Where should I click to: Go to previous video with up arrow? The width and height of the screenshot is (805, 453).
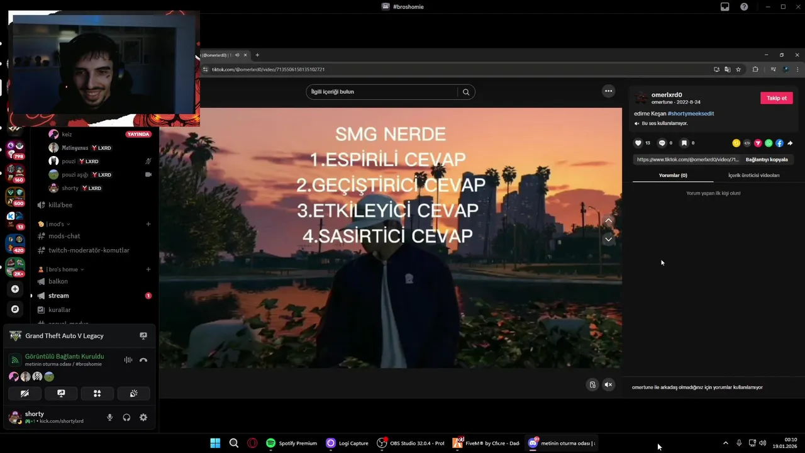(x=608, y=221)
